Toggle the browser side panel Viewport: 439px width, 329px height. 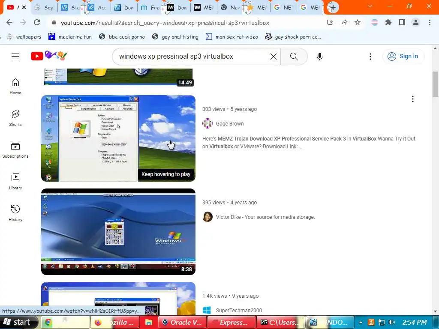402,22
